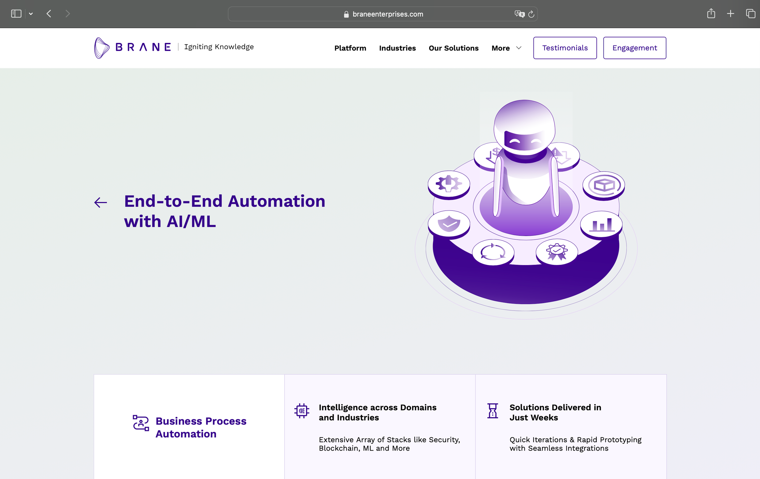The width and height of the screenshot is (760, 479).
Task: Reload the page with refresh icon
Action: (x=531, y=14)
